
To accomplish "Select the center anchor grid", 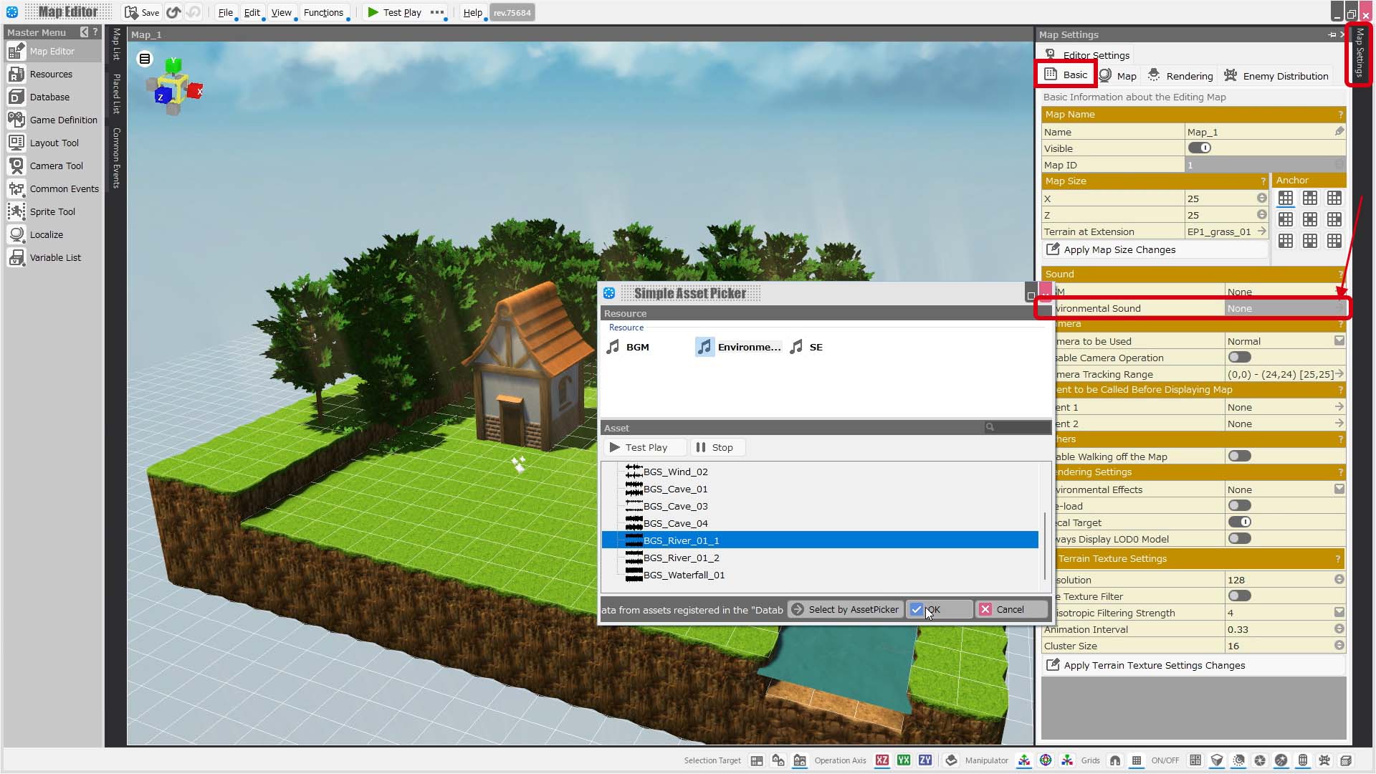I will tap(1310, 219).
